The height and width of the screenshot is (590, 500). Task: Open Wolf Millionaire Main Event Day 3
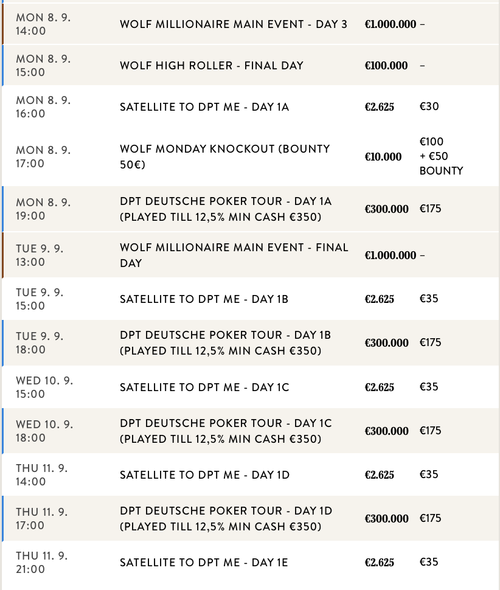pyautogui.click(x=234, y=24)
